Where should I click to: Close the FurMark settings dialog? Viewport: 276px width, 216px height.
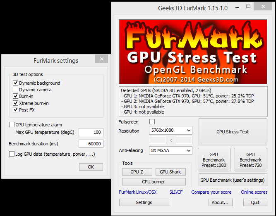(x=101, y=59)
